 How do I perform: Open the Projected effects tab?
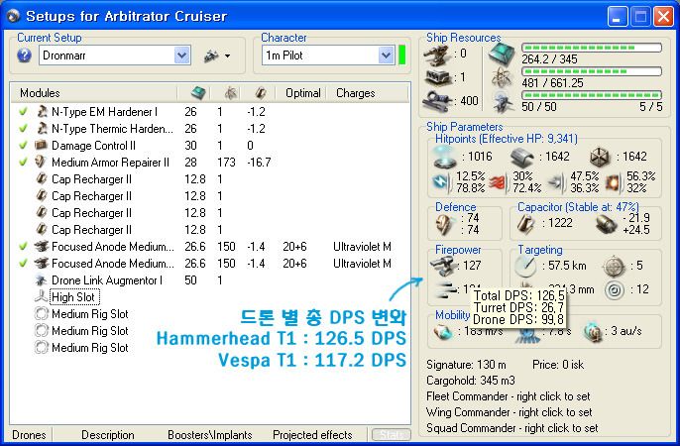(312, 435)
